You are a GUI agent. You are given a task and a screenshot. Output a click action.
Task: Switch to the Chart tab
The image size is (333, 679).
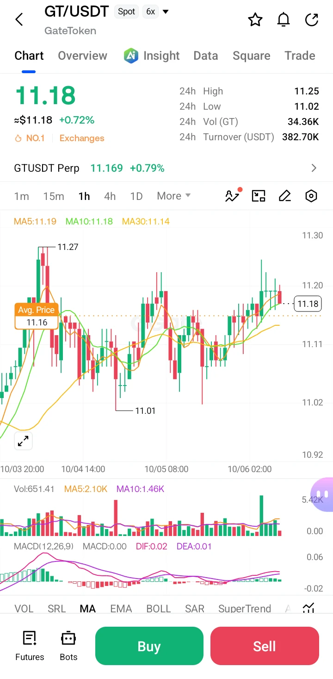tap(29, 56)
